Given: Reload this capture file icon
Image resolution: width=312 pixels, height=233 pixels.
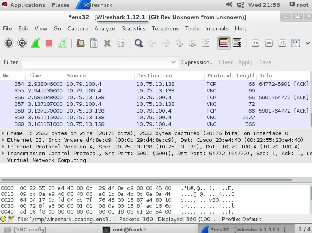Looking at the screenshot, I should pyautogui.click(x=121, y=43).
